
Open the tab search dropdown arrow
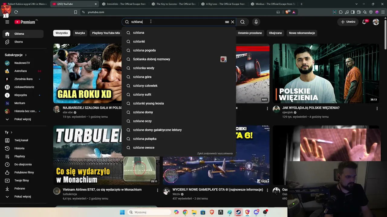tap(356, 4)
